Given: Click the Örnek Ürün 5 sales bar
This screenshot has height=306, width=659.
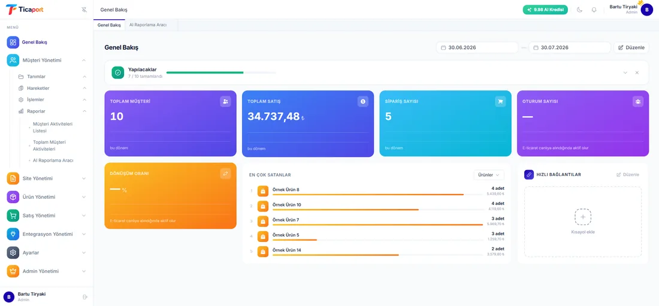Looking at the screenshot, I should [377, 240].
